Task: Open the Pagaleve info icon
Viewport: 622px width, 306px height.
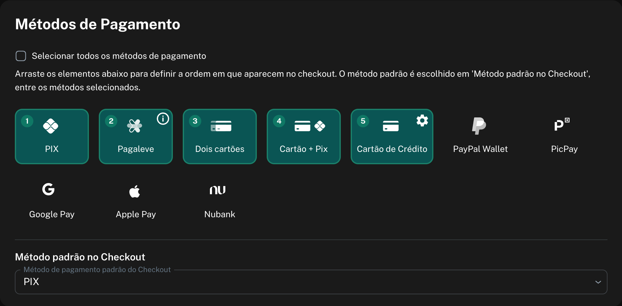Action: (x=163, y=119)
